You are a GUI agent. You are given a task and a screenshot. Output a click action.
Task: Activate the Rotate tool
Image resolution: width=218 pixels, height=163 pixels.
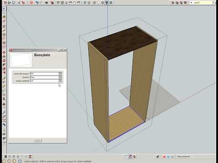pyautogui.click(x=4, y=61)
